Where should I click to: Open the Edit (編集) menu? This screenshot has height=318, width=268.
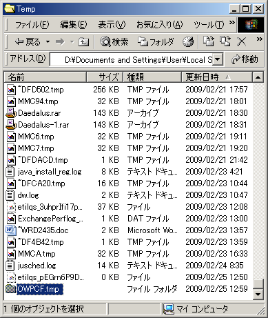(x=74, y=25)
